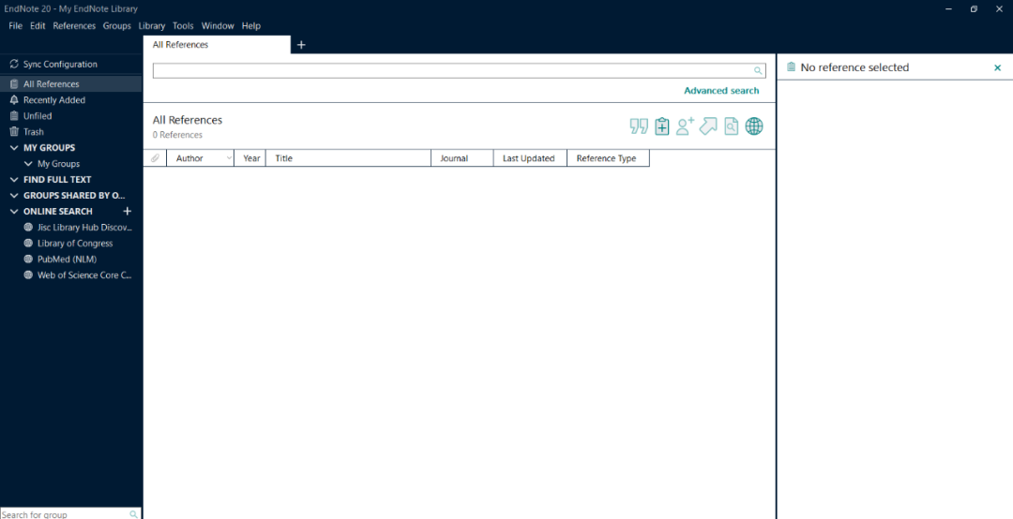1013x519 pixels.
Task: Click globe icon beside PubMed (NLM)
Action: [x=28, y=259]
